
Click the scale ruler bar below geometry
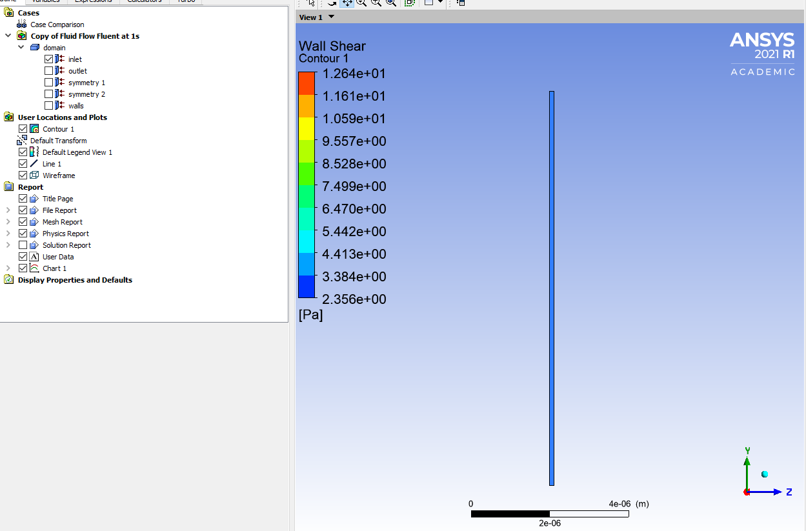pos(550,514)
